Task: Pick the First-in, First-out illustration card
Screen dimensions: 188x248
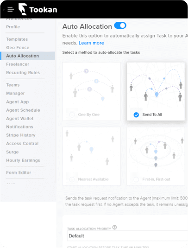Action: (156, 156)
